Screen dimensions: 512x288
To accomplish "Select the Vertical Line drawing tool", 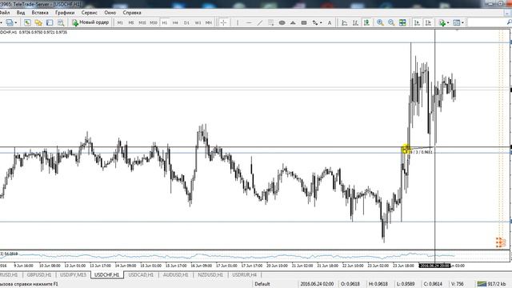I will click(x=238, y=22).
